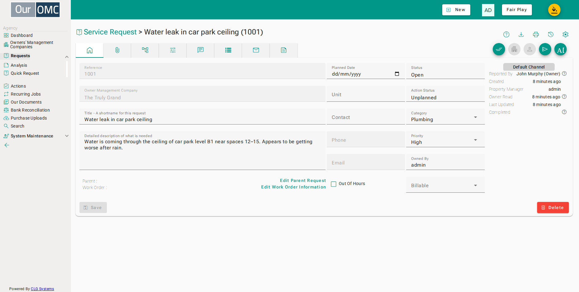Collapse the Requests sidebar section
This screenshot has width=579, height=292.
tap(67, 57)
